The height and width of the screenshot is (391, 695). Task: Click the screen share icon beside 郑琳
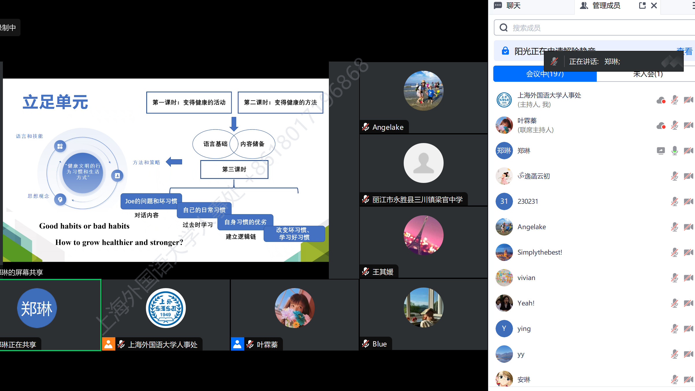[x=661, y=151]
